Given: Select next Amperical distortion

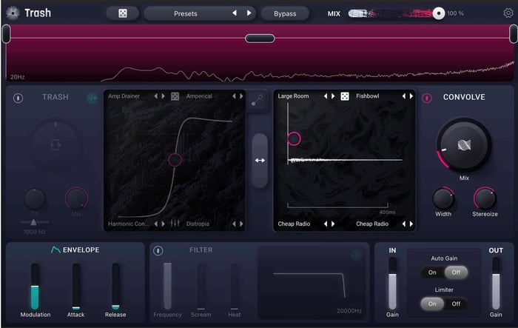Looking at the screenshot, I should [241, 96].
